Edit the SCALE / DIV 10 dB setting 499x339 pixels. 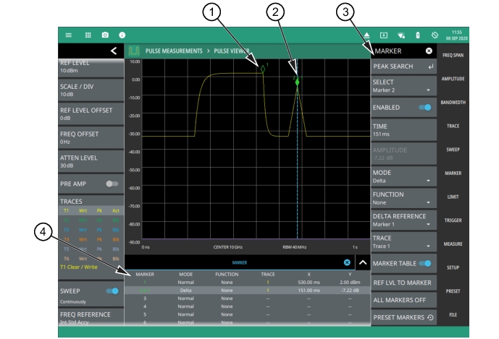(x=91, y=90)
